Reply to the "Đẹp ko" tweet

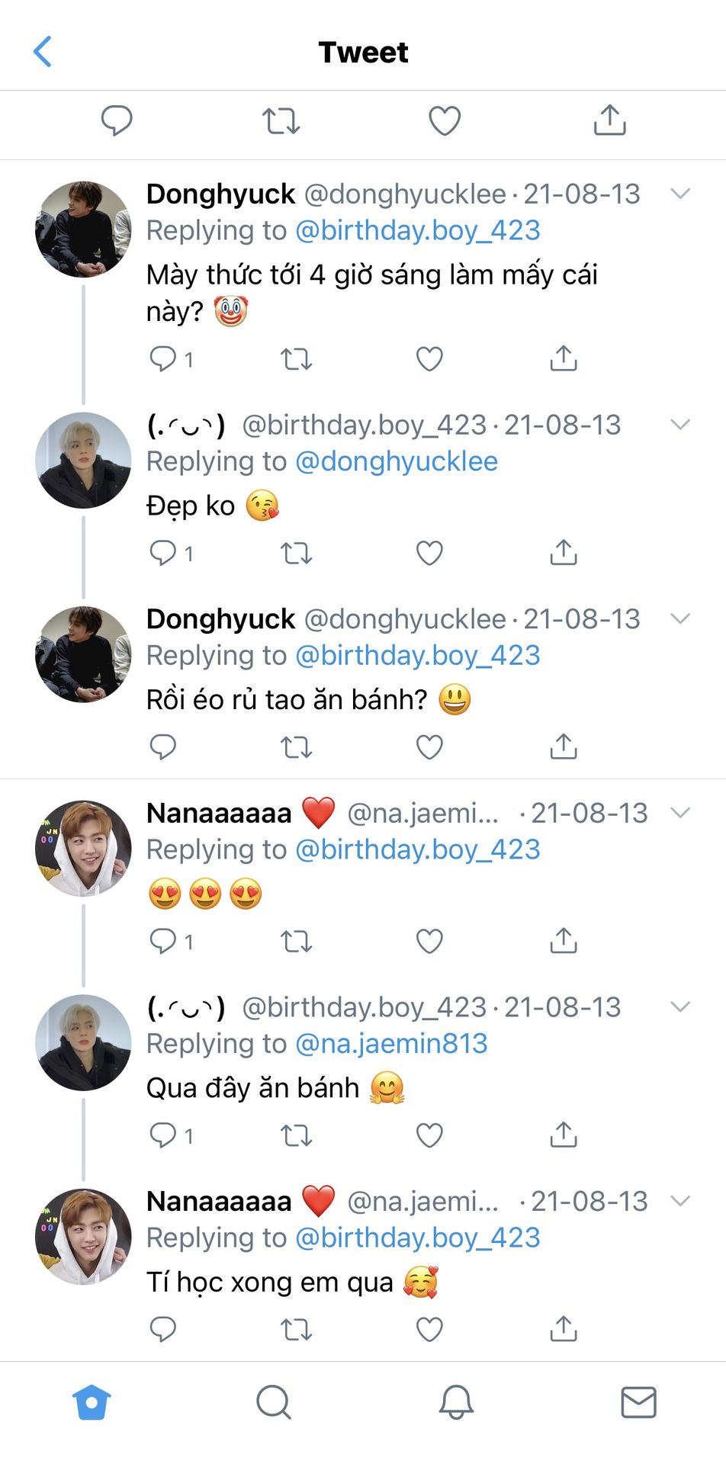(x=163, y=552)
